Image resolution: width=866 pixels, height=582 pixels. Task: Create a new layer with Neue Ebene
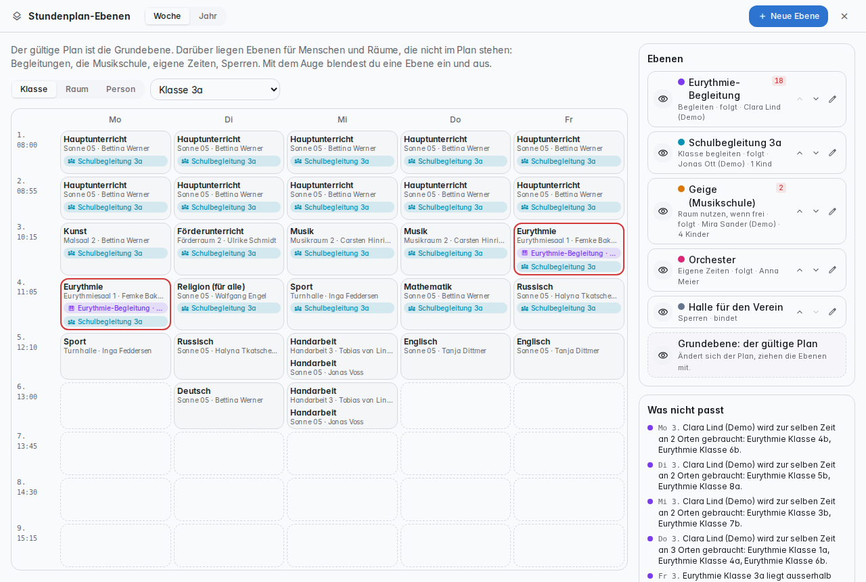tap(788, 16)
